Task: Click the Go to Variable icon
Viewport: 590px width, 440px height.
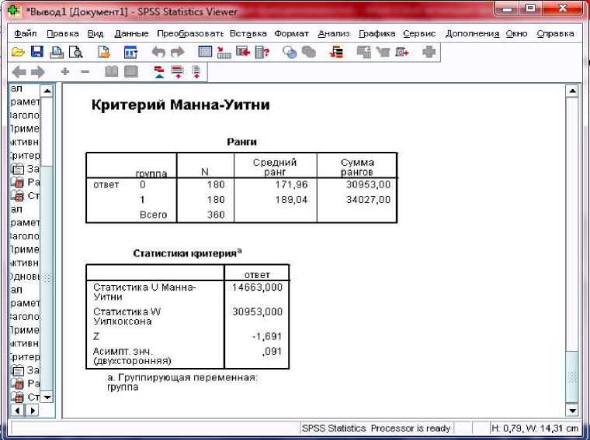Action: click(243, 52)
